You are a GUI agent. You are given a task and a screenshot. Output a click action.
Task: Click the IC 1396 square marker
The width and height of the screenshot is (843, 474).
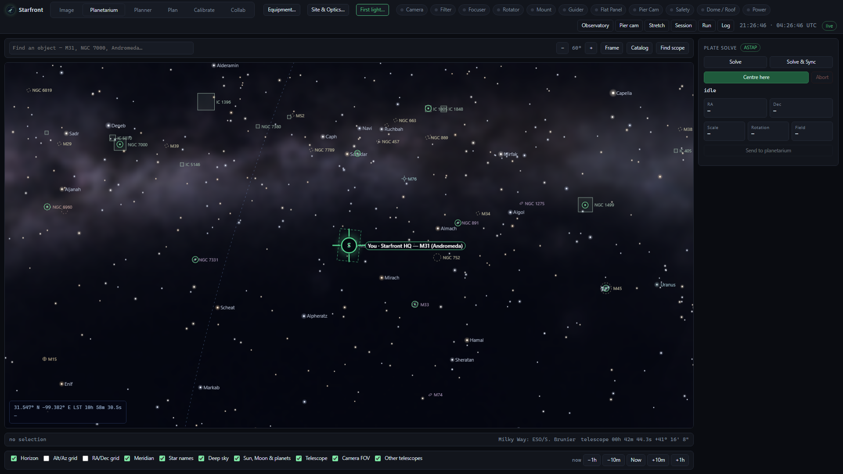click(x=206, y=102)
